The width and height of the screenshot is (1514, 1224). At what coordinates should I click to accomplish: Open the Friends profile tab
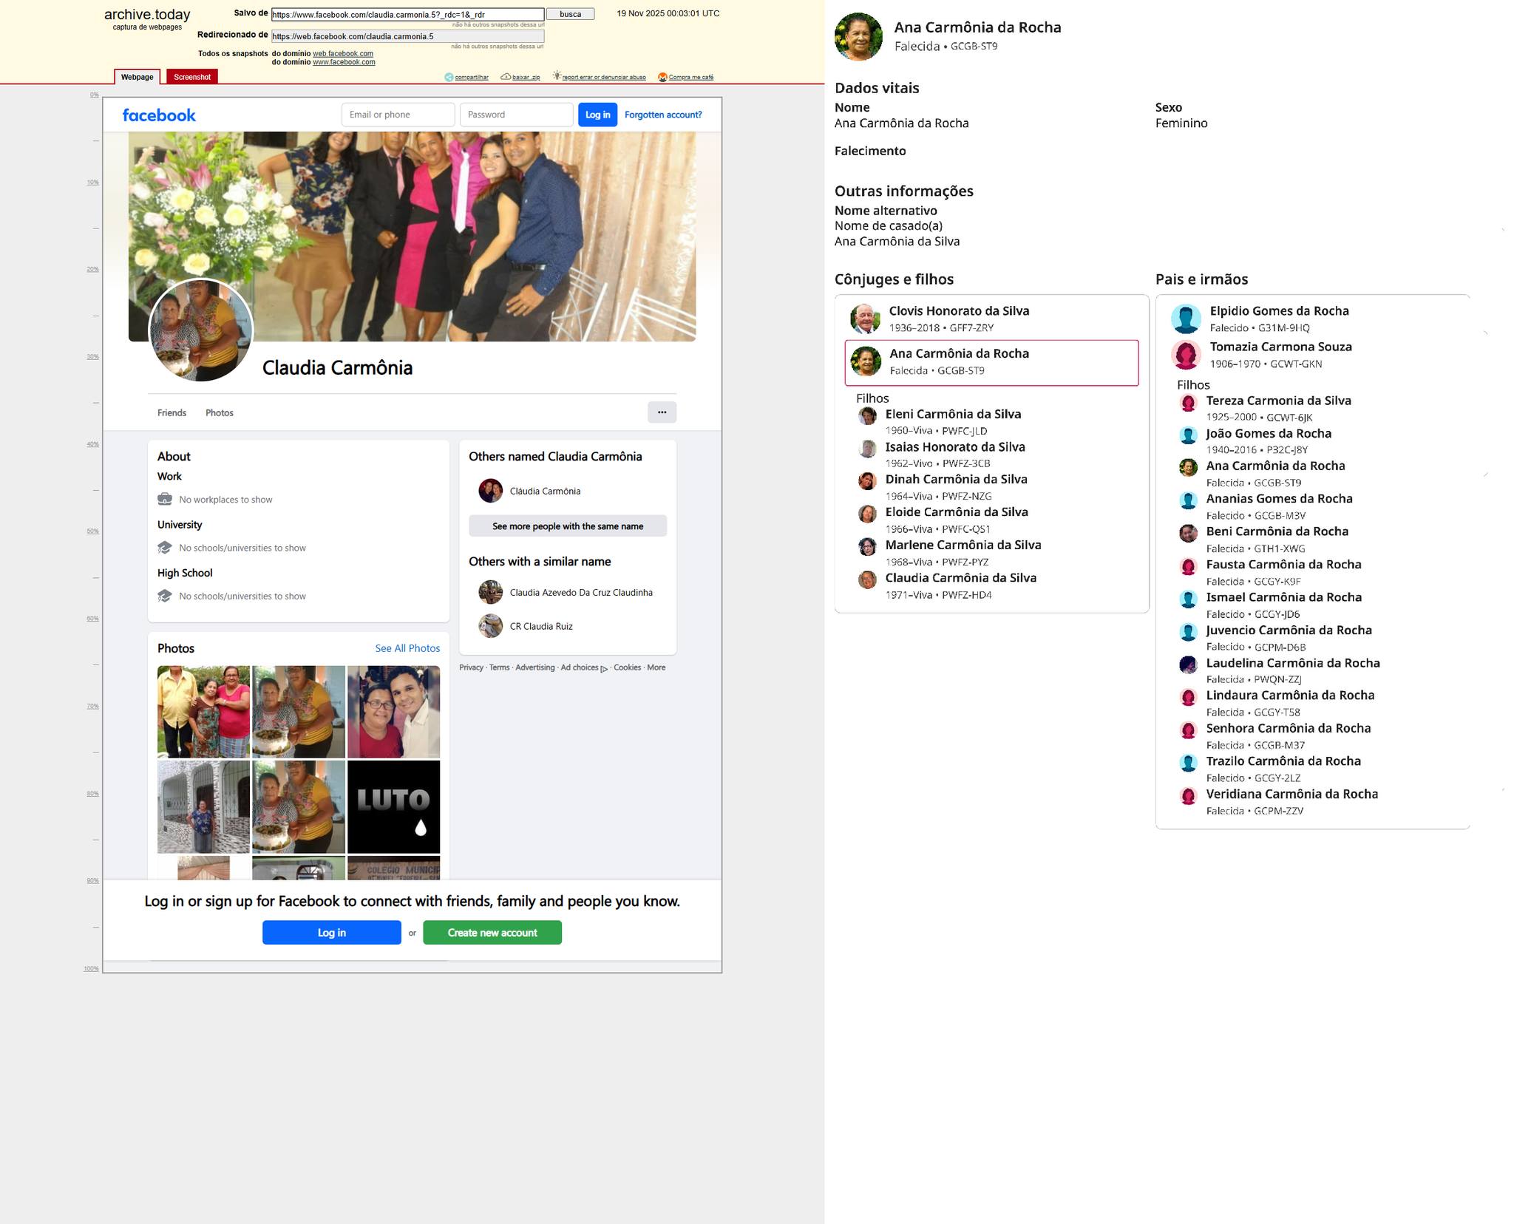pyautogui.click(x=172, y=412)
